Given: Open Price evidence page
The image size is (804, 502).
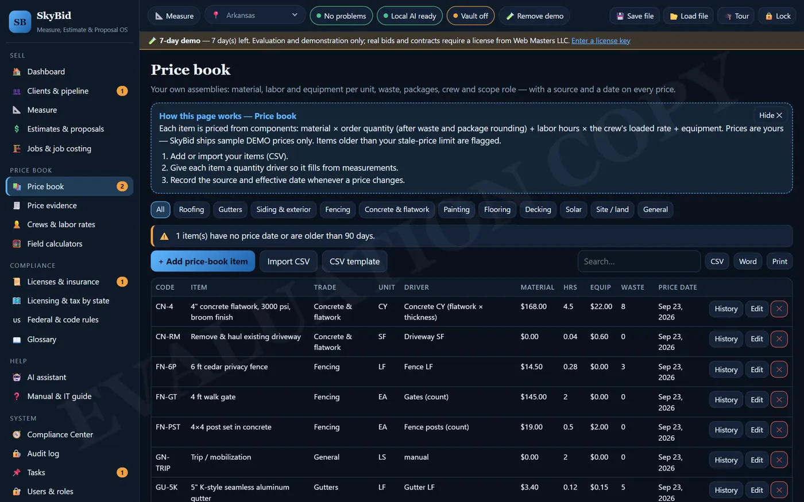Looking at the screenshot, I should (x=69, y=205).
